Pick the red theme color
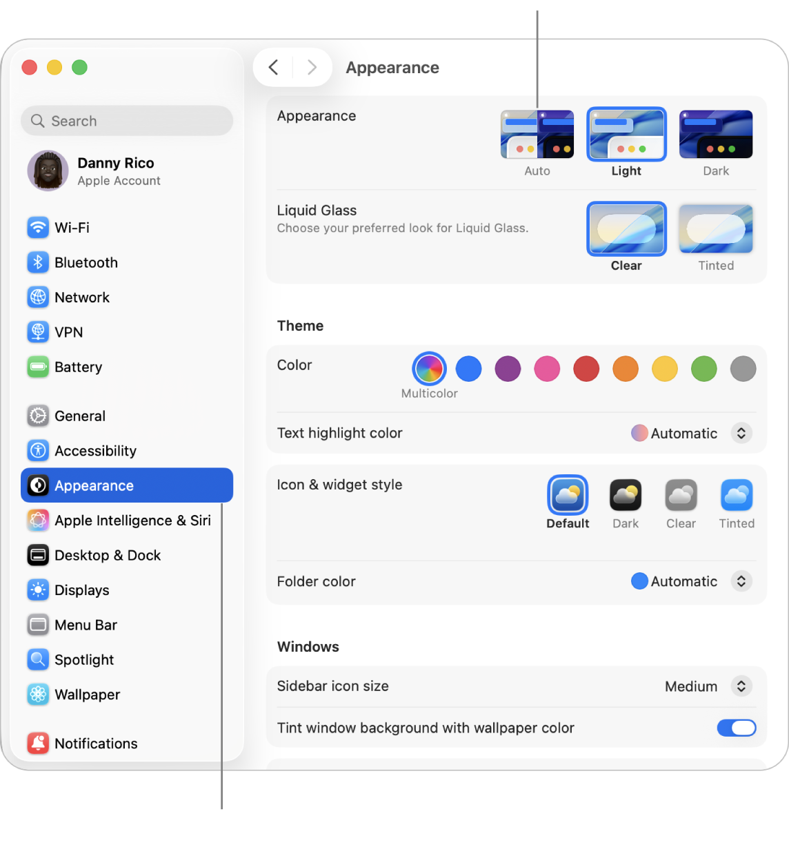This screenshot has width=789, height=845. [586, 369]
